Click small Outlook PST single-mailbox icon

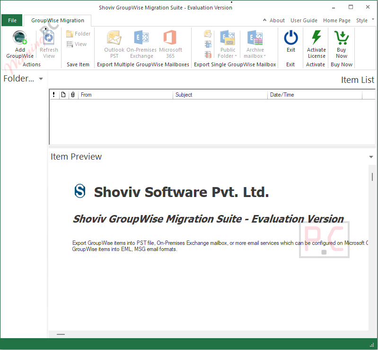coord(208,34)
